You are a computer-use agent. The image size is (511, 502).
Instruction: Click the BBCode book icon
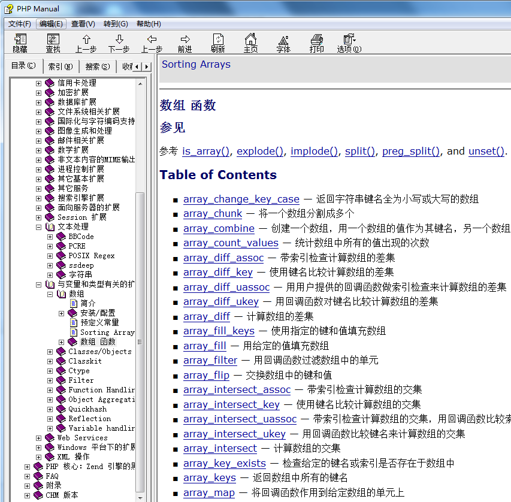pos(61,237)
